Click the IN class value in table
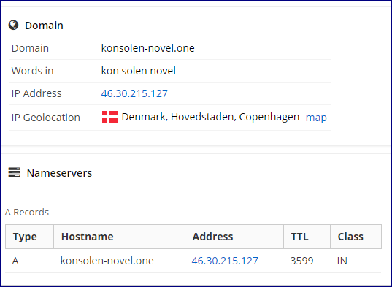Viewport: 392px width, 287px height. point(342,261)
